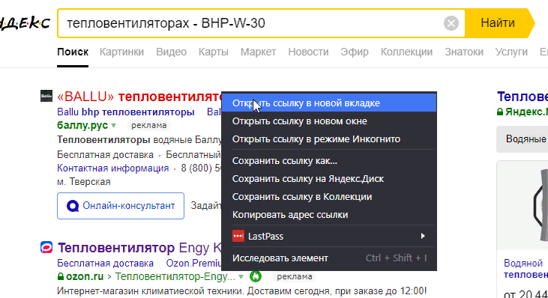Go to the Новости tab
This screenshot has height=298, width=548.
point(308,52)
